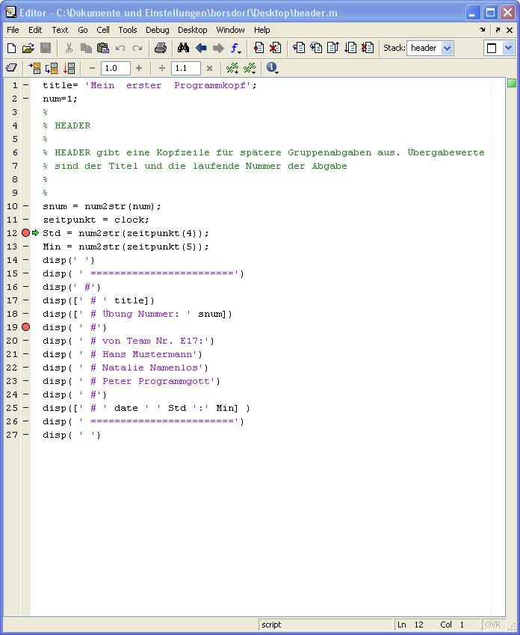Click the increment field showing 1.0
The width and height of the screenshot is (520, 635).
pos(116,68)
